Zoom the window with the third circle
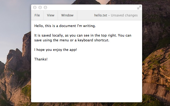The height and width of the screenshot is (106, 170). [45, 7]
